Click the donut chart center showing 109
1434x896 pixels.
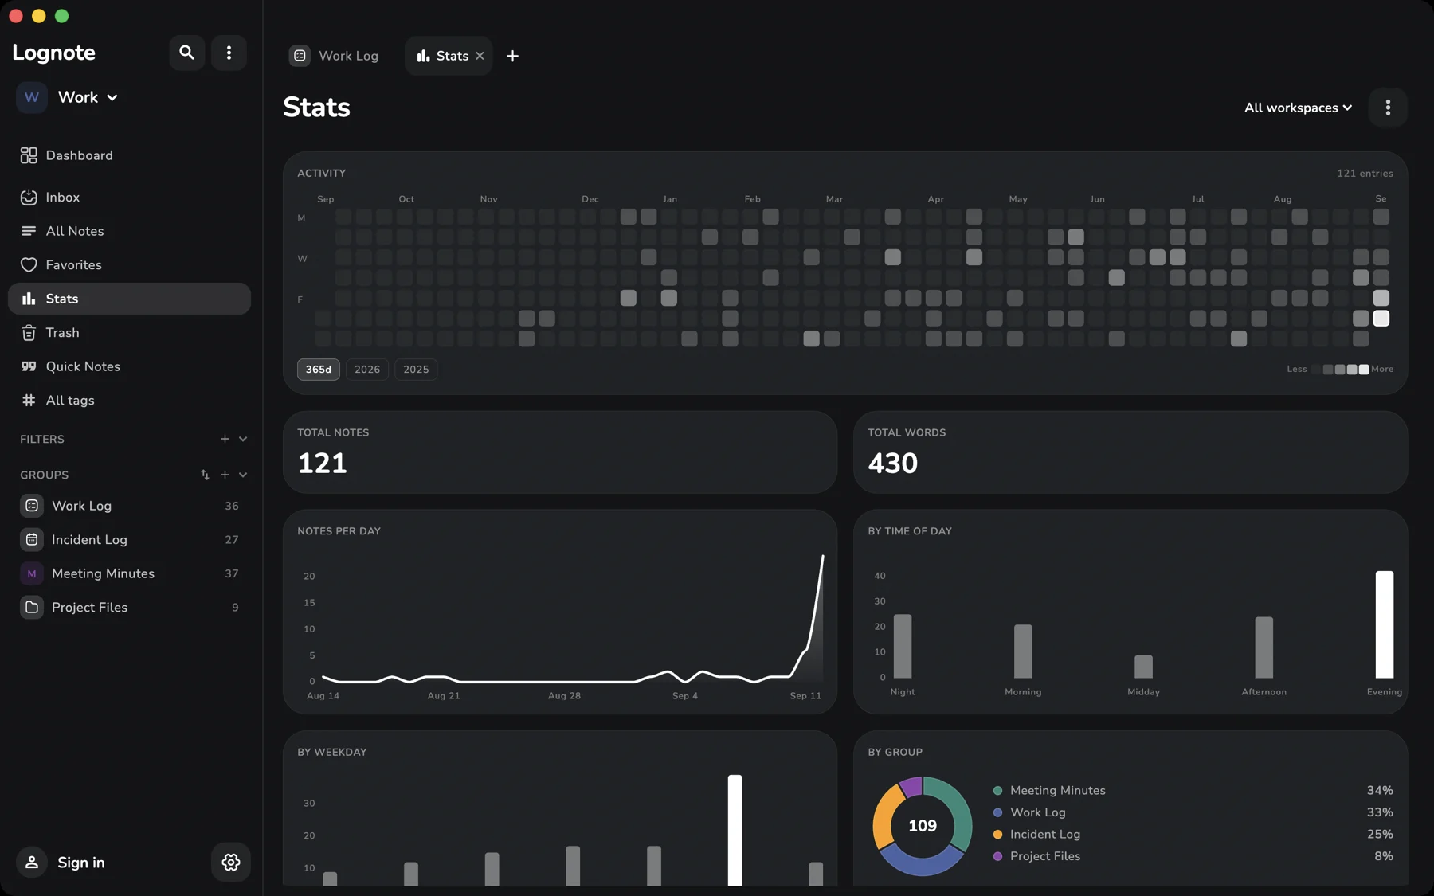923,826
